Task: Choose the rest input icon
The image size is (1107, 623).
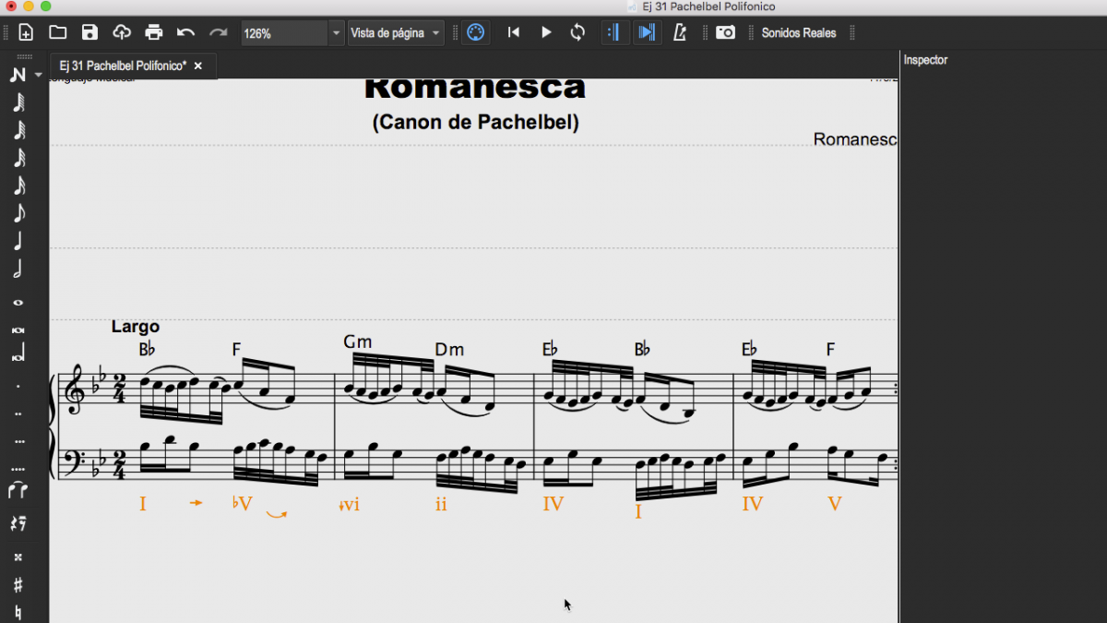Action: [18, 523]
